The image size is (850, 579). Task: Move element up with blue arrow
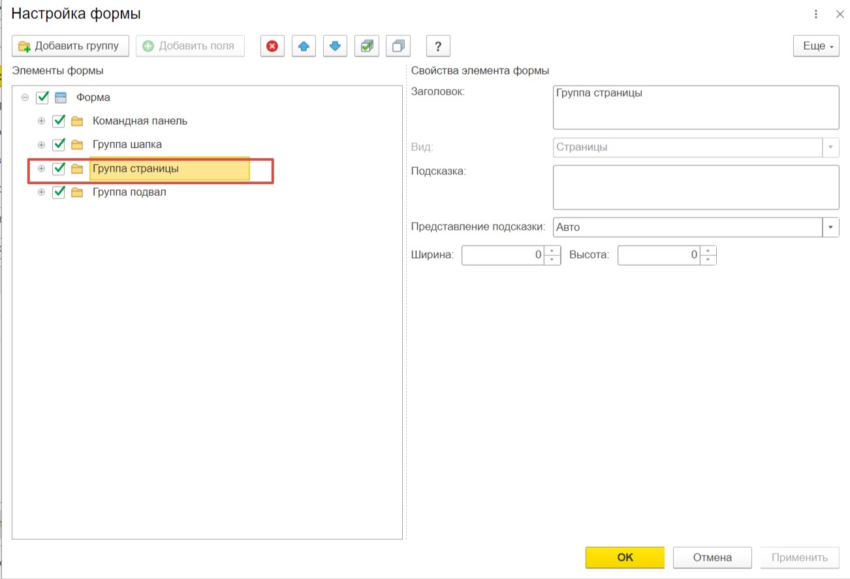[304, 46]
